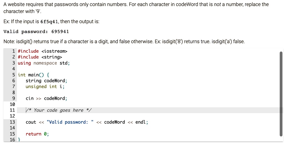Click the #include <string> line

40,57
